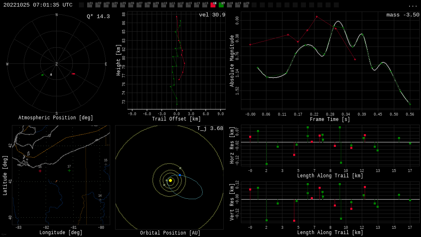Viewport: 421px width, 237px height.
Task: Select station 05 indicator box
Action: click(123, 5)
